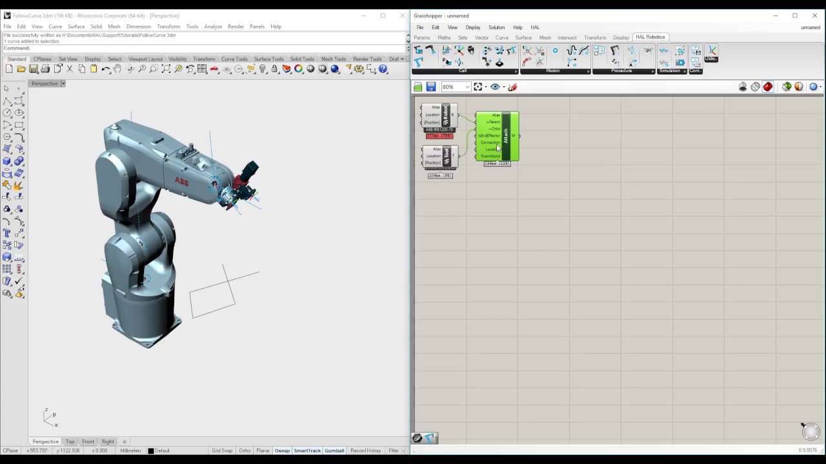826x464 pixels.
Task: Open the Grasshopper zoom percentage dropdown
Action: (467, 87)
